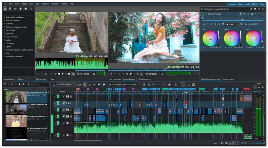Switch to the Library tab
The width and height of the screenshot is (268, 148).
click(52, 79)
